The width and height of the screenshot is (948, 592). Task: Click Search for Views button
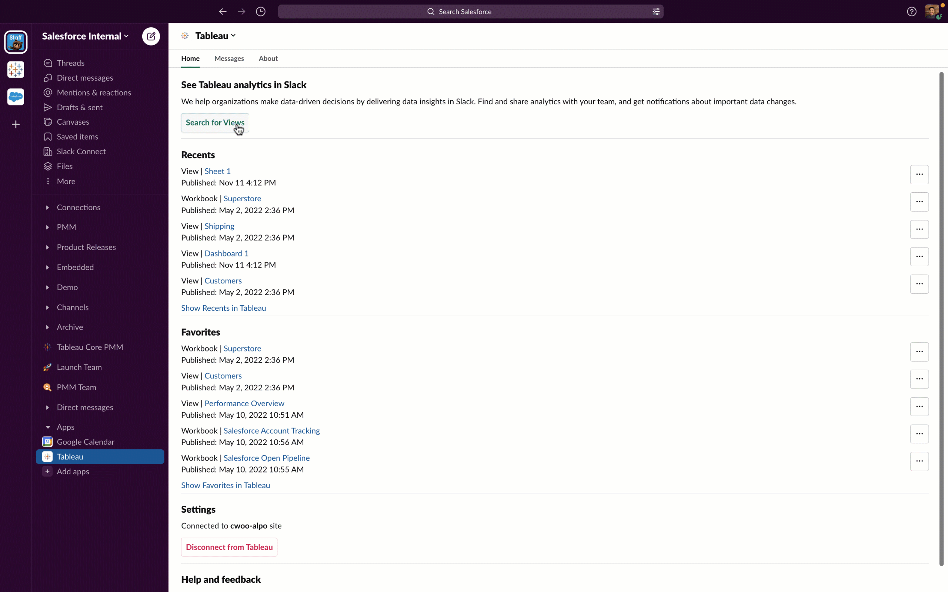pyautogui.click(x=214, y=122)
